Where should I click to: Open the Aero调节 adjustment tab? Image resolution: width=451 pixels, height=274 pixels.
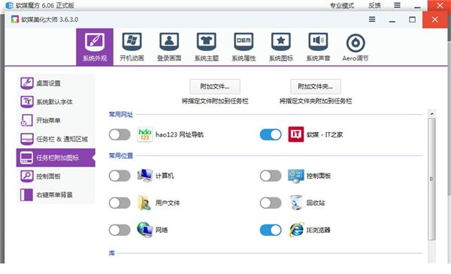356,47
